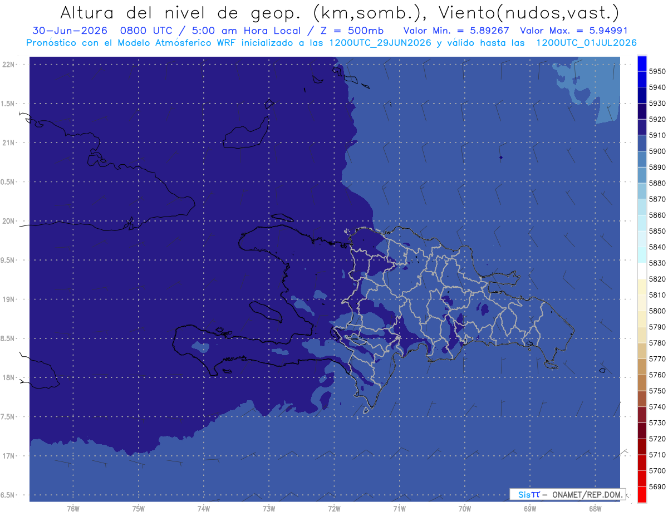Screen dimensions: 668x516
Task: Click the map title 'Altura del nivel de geop.'
Action: pos(181,12)
